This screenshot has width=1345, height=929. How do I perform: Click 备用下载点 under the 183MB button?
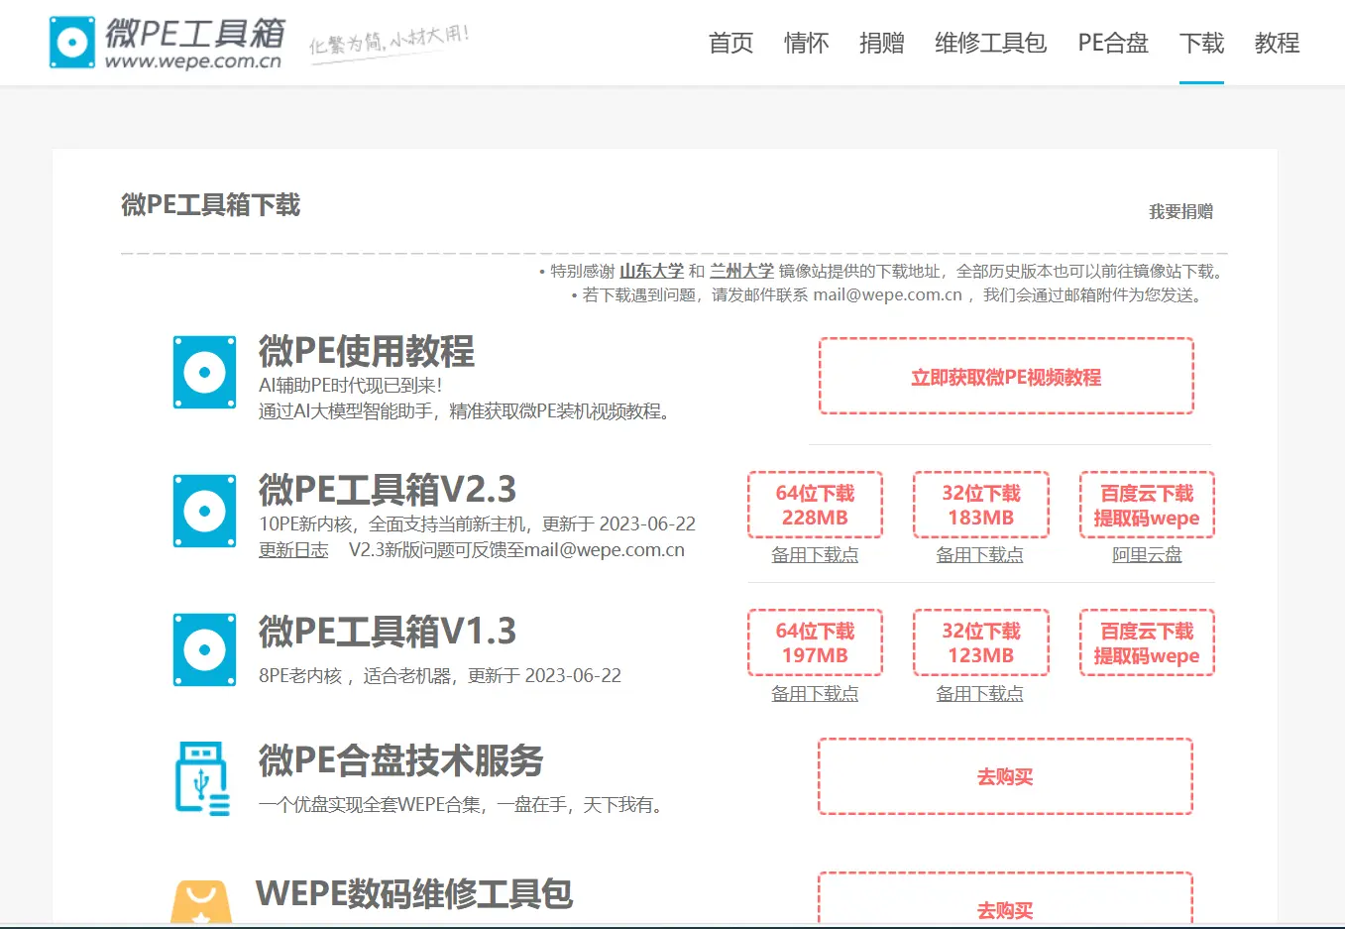pyautogui.click(x=980, y=555)
